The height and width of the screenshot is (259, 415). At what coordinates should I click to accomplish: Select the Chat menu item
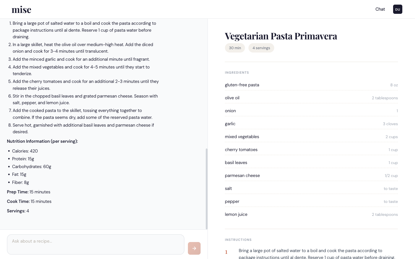380,9
